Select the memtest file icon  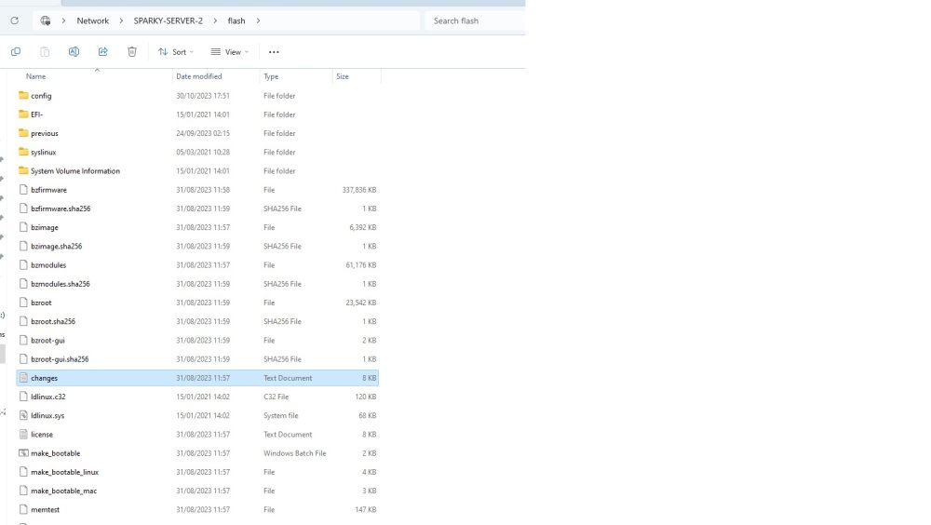tap(23, 509)
